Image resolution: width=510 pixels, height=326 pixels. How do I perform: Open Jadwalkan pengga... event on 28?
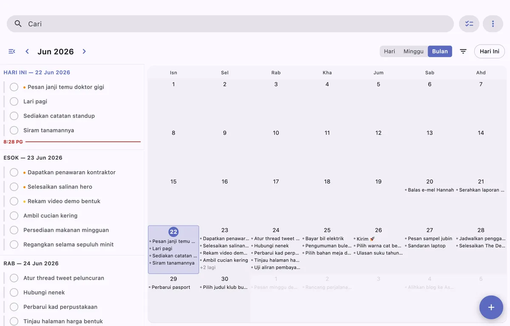pos(481,239)
